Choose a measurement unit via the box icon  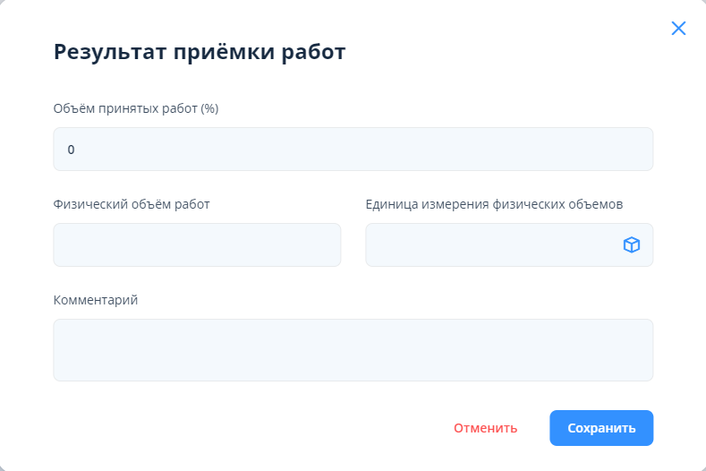(632, 244)
